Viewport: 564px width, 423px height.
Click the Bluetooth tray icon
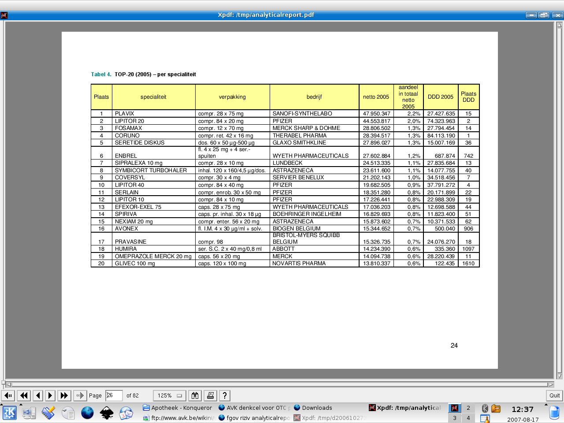pyautogui.click(x=485, y=408)
